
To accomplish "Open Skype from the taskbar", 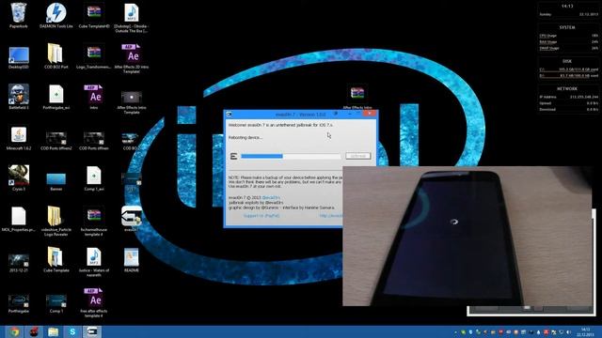I will [72, 331].
